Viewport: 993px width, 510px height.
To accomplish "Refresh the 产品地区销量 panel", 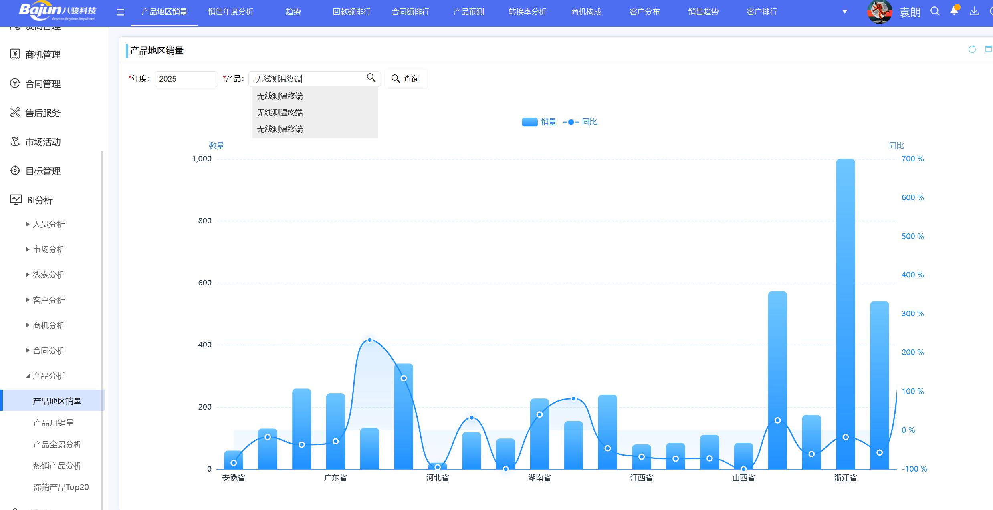I will (972, 49).
